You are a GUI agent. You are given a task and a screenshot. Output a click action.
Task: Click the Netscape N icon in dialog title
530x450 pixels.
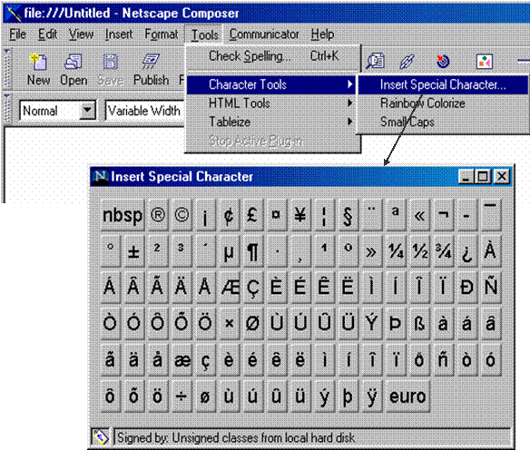[101, 176]
